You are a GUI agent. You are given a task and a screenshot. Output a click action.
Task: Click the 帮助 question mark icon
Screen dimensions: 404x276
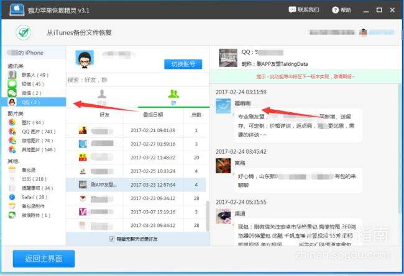tap(335, 10)
